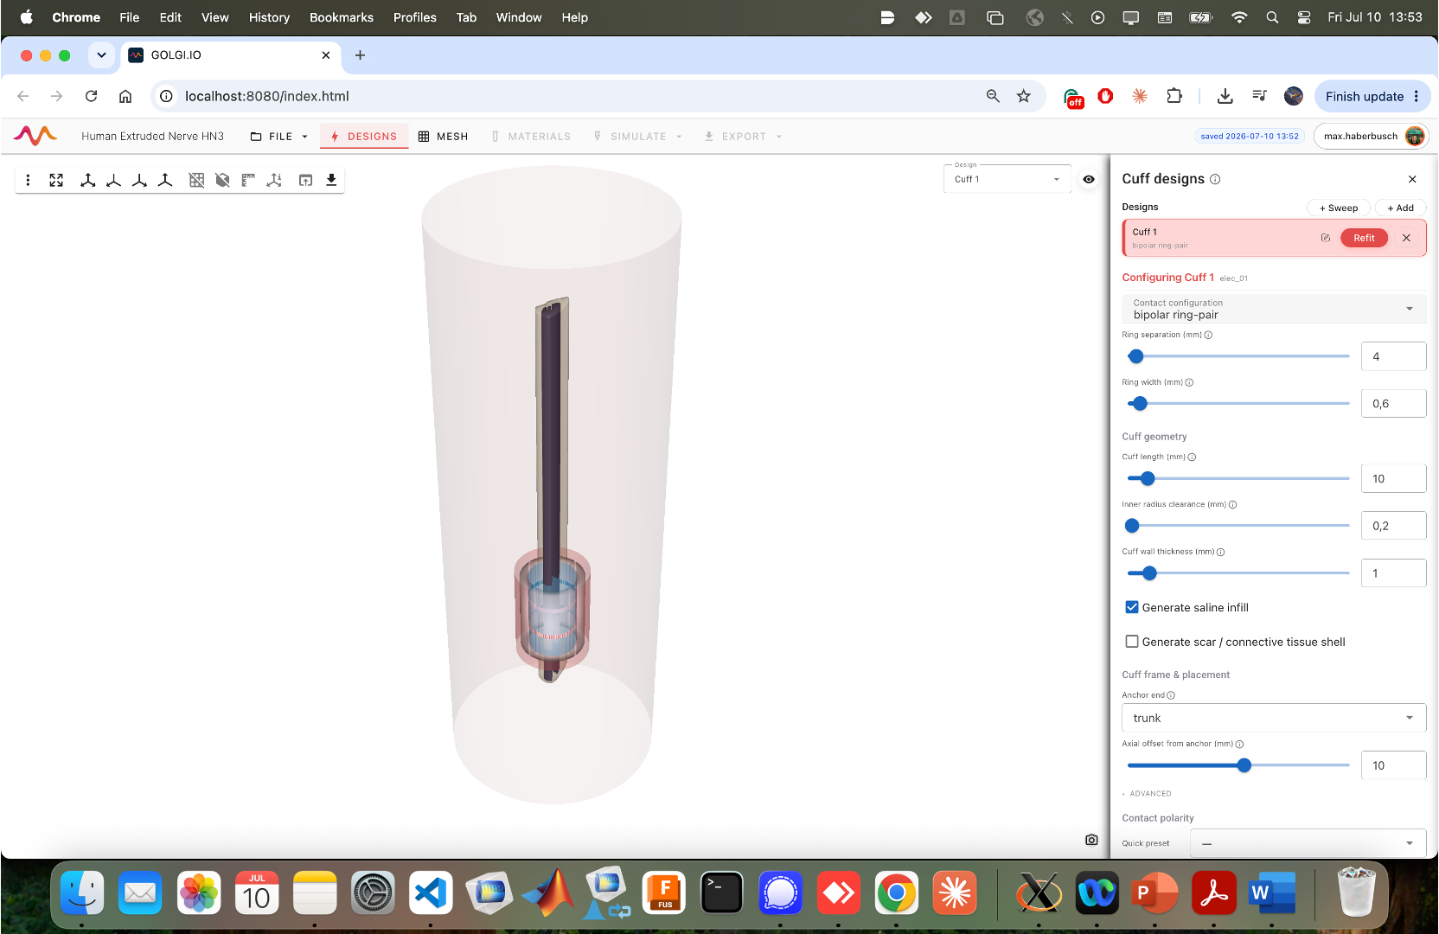Click the Inner radius clearance input field
Image resolution: width=1439 pixels, height=934 pixels.
tap(1394, 526)
